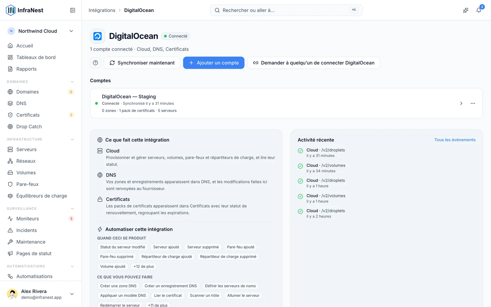Go to Accueil in sidebar
Image resolution: width=491 pixels, height=307 pixels.
[x=41, y=46]
